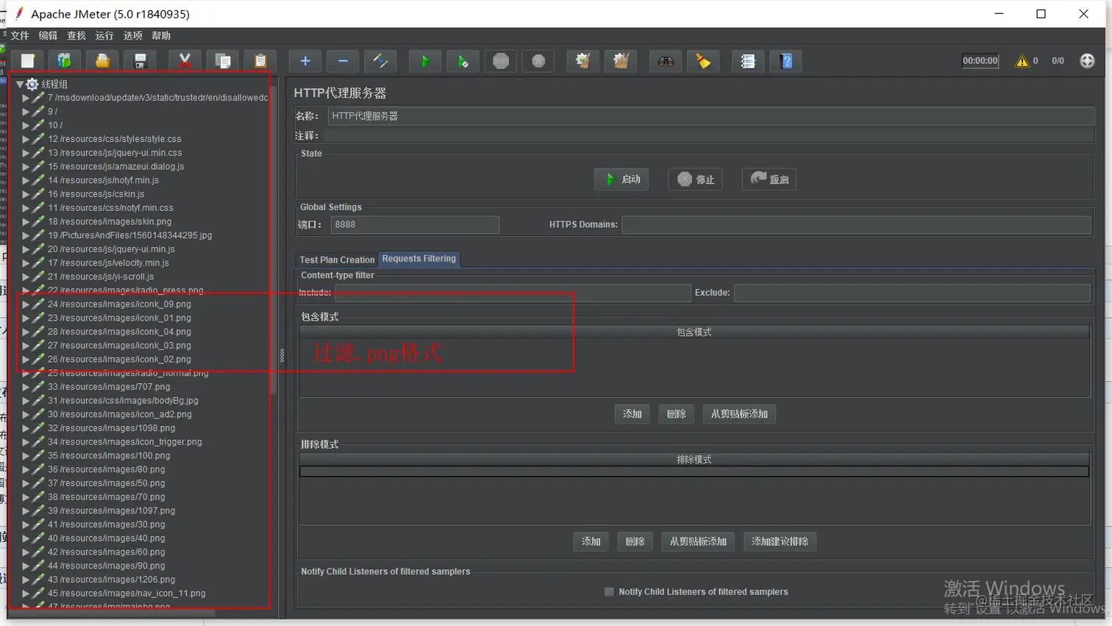Click the 名称 name input field
The image size is (1112, 626).
[710, 116]
